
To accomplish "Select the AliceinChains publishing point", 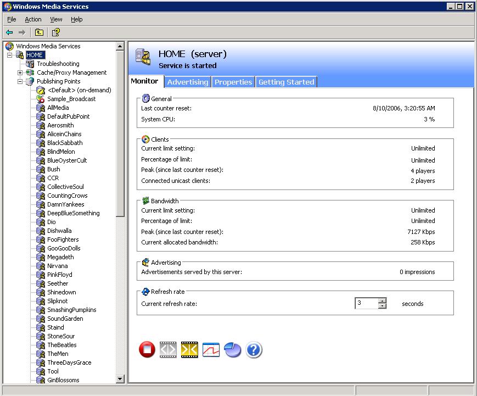I will point(64,134).
